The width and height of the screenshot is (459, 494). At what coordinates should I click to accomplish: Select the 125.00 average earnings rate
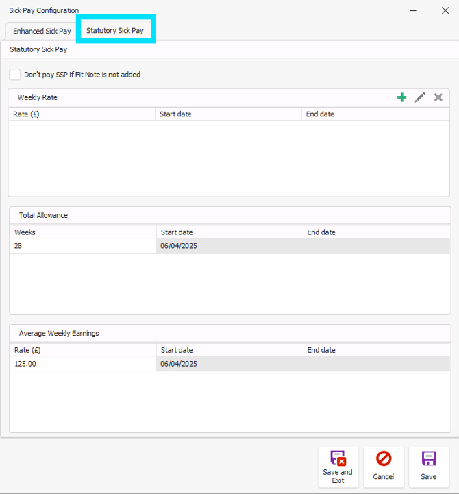(x=83, y=364)
